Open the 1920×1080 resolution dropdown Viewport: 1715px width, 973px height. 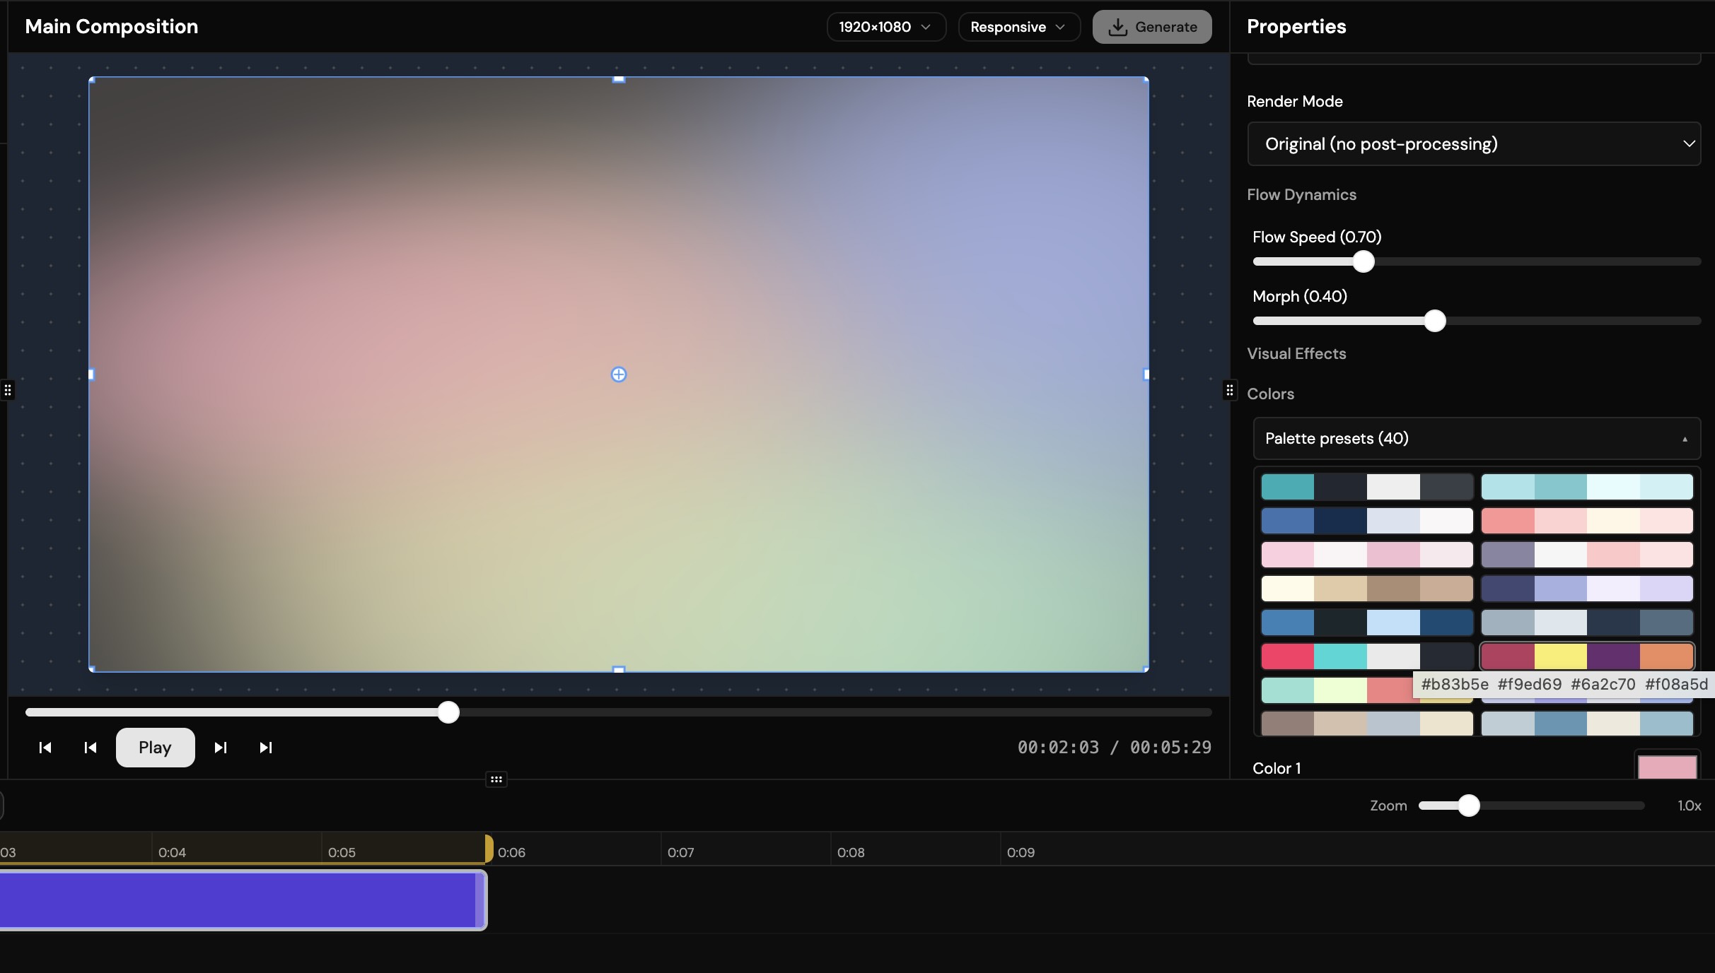point(886,27)
